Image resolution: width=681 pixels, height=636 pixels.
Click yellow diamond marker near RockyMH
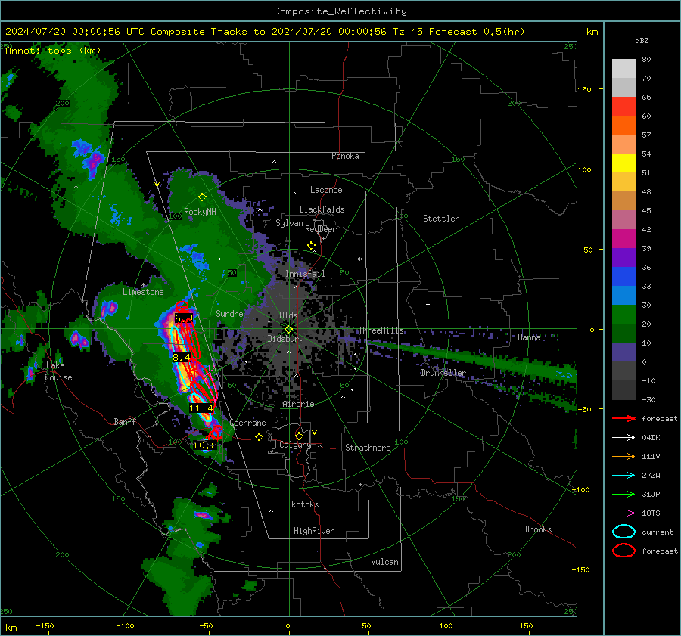202,197
